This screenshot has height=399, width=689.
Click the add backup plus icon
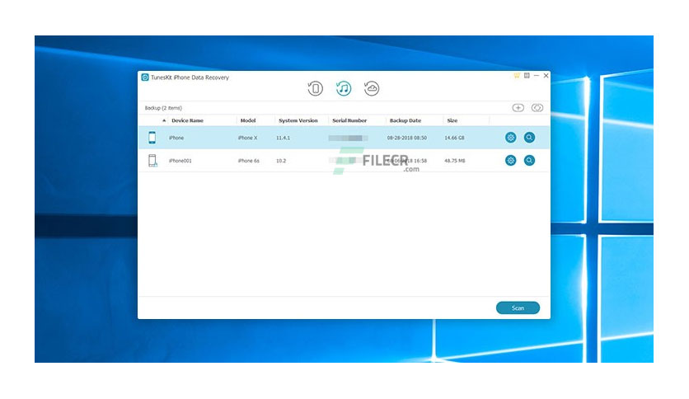click(x=518, y=108)
